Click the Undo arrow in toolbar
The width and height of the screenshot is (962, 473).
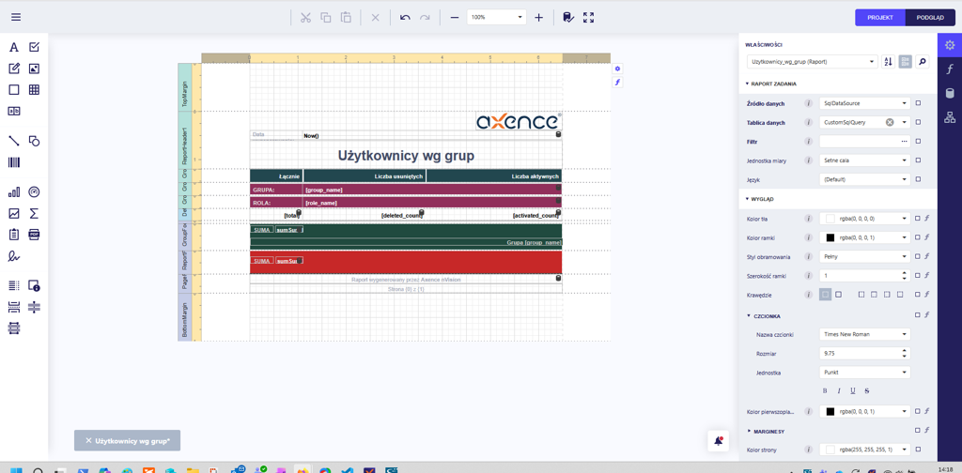(x=405, y=18)
